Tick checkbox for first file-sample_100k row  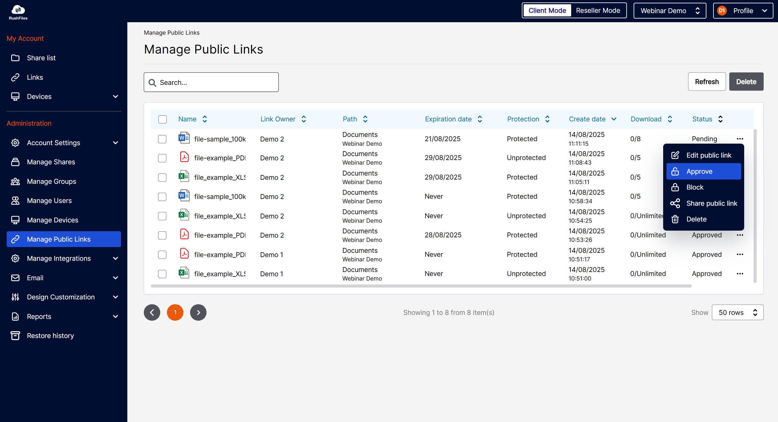coord(162,139)
